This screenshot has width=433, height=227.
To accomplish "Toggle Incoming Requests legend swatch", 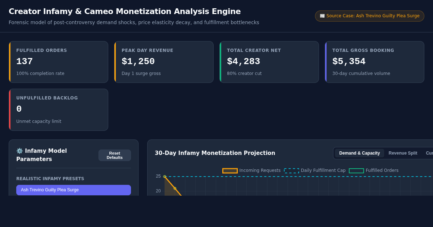I will click(230, 171).
